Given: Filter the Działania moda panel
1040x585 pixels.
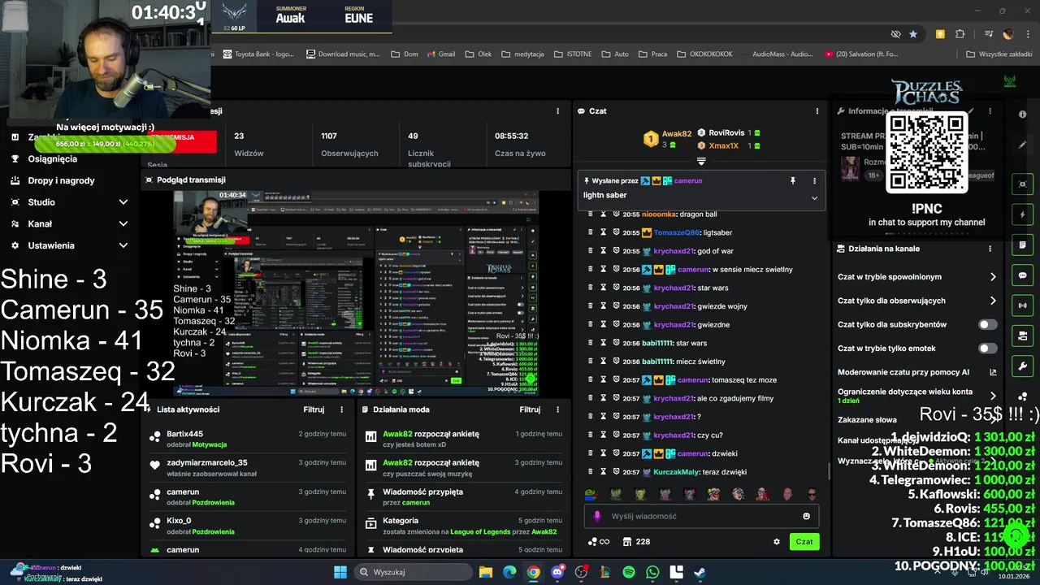Looking at the screenshot, I should click(530, 409).
